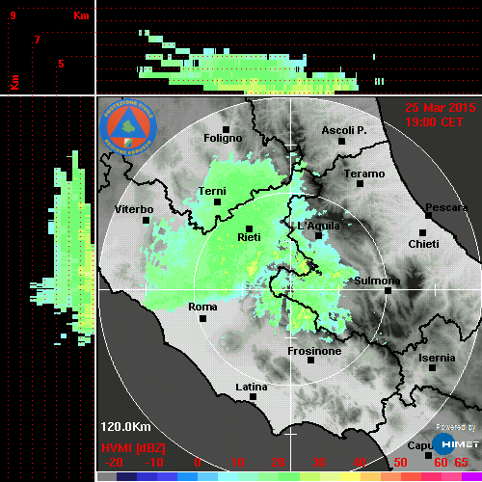Click the '120.0Km' range label
Image resolution: width=482 pixels, height=482 pixels.
tap(125, 427)
